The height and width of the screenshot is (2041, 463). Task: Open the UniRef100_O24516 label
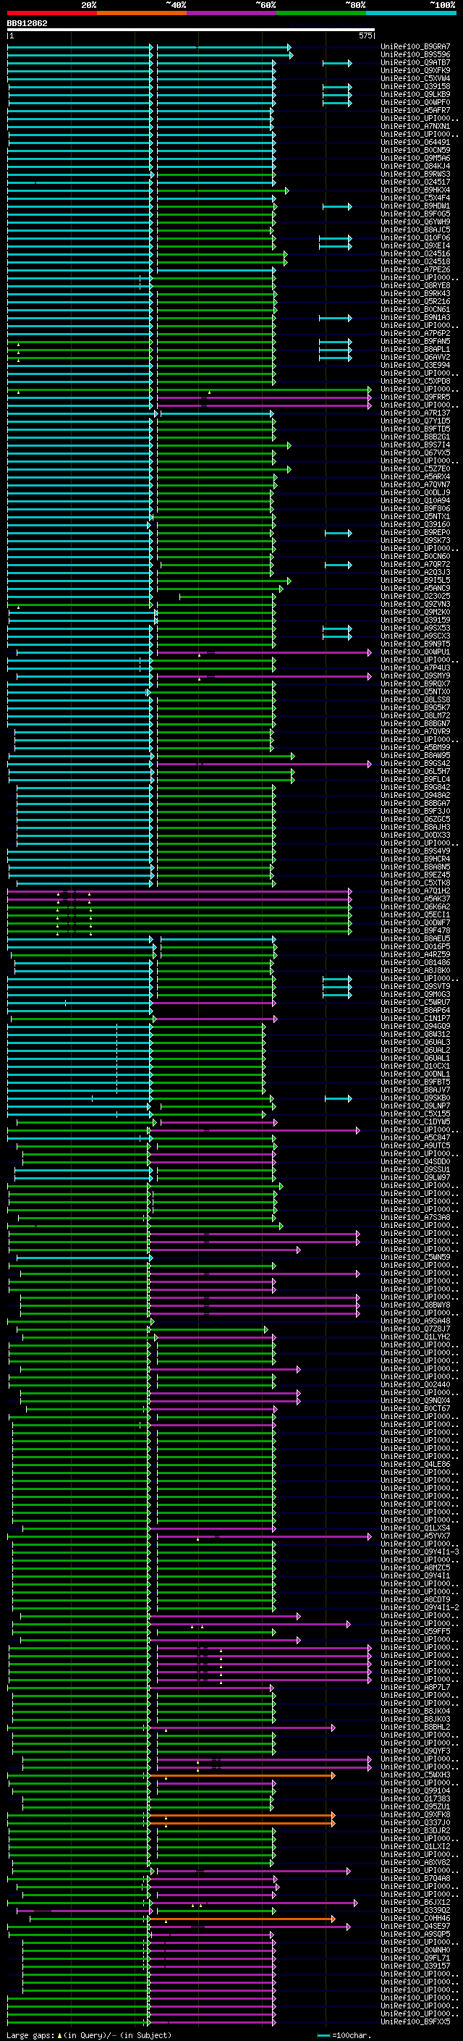tap(415, 253)
